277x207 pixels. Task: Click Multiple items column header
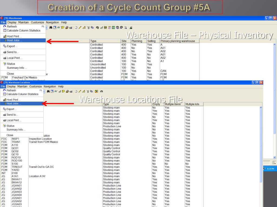click(174, 104)
